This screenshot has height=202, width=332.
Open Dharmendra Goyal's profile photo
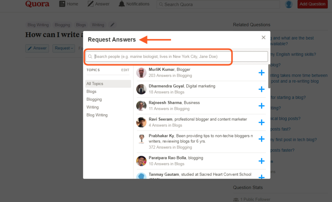(141, 89)
